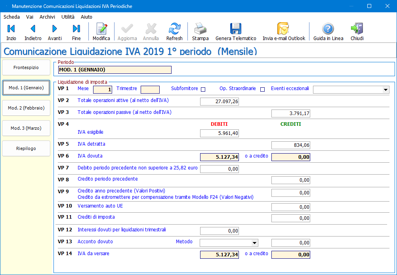Select the Mod. 1 (Gennaio) tab

(26, 88)
